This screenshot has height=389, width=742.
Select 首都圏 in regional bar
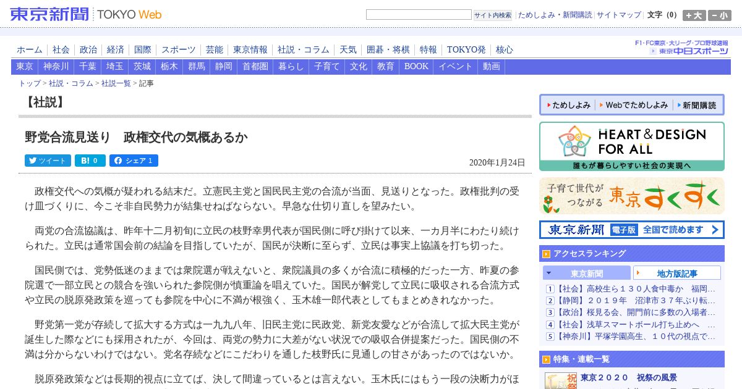(x=255, y=67)
